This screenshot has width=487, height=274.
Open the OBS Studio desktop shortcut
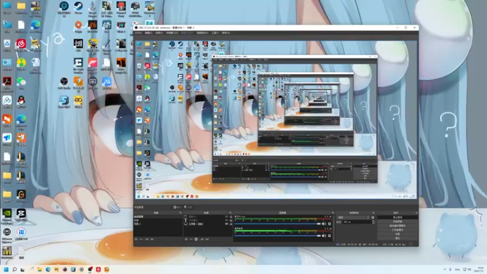tap(64, 83)
